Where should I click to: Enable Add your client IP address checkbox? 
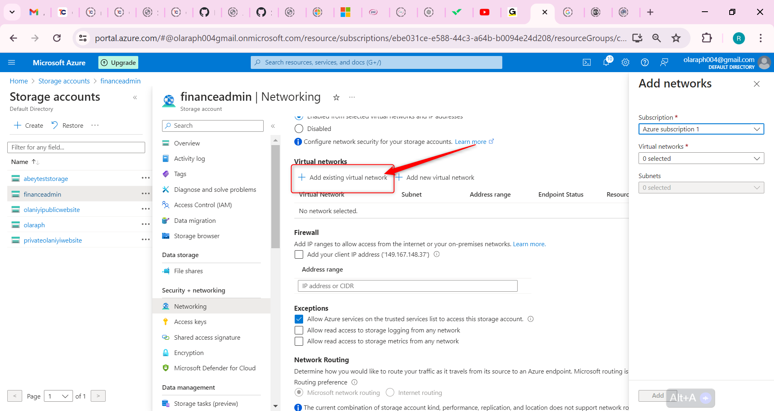coord(299,254)
